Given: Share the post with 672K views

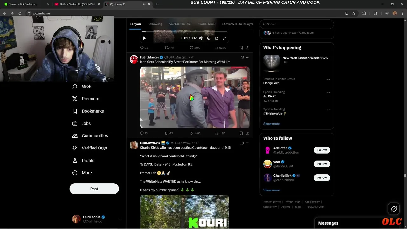Looking at the screenshot, I should 248,48.
